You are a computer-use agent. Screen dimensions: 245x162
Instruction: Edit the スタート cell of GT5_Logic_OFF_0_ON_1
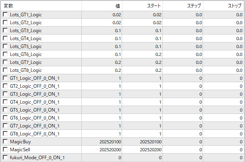142,110
